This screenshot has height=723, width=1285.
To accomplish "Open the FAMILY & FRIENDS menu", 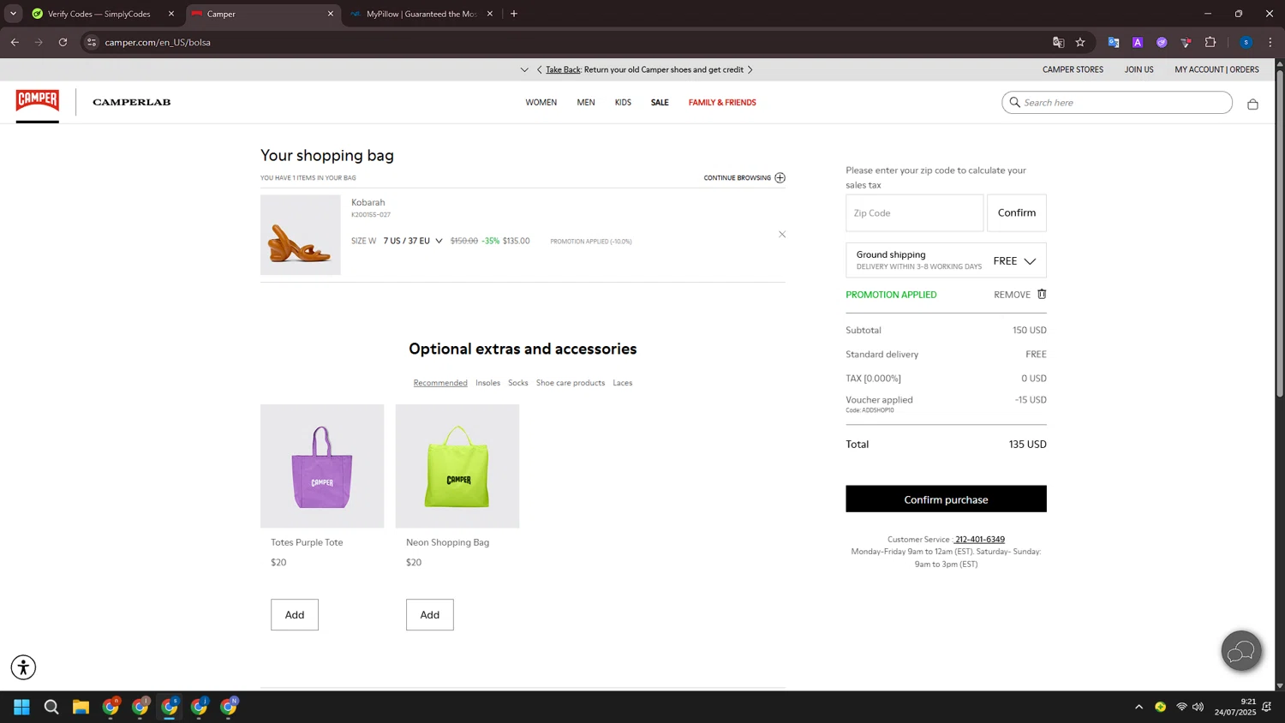I will coord(722,102).
